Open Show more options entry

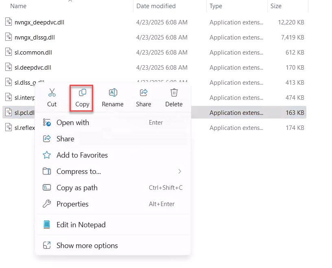tap(87, 246)
